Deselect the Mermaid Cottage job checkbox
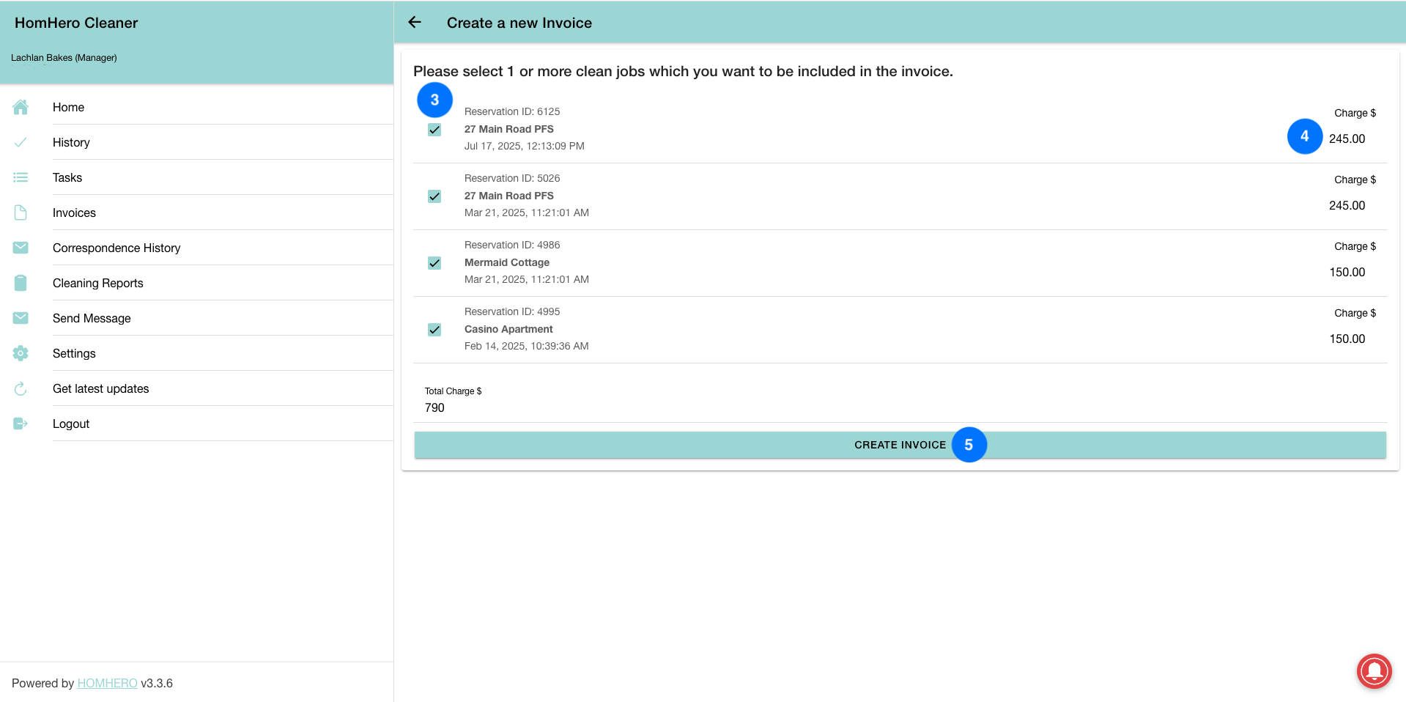This screenshot has height=702, width=1406. [x=434, y=263]
